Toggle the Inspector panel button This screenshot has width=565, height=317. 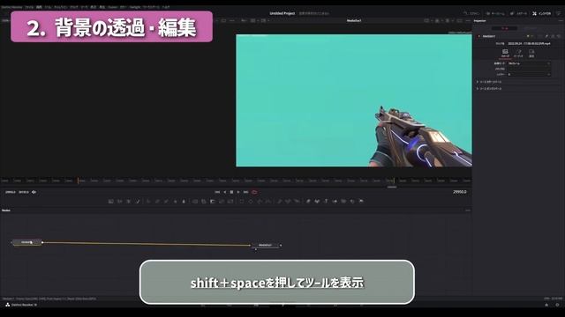[541, 13]
